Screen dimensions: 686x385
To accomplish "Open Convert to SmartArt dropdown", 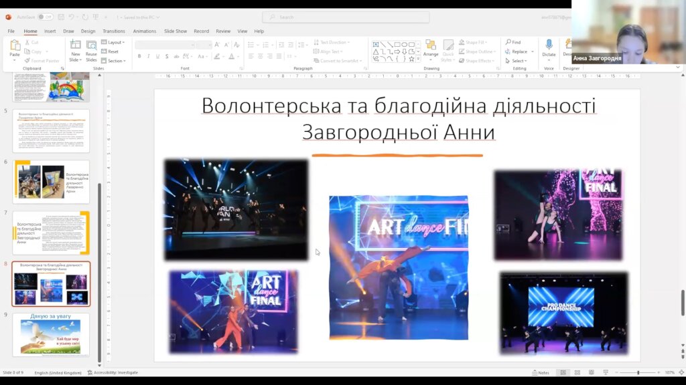I will pos(338,61).
